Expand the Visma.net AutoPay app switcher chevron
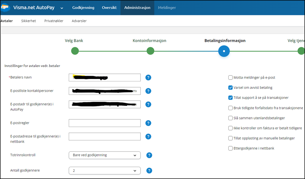 point(62,8)
